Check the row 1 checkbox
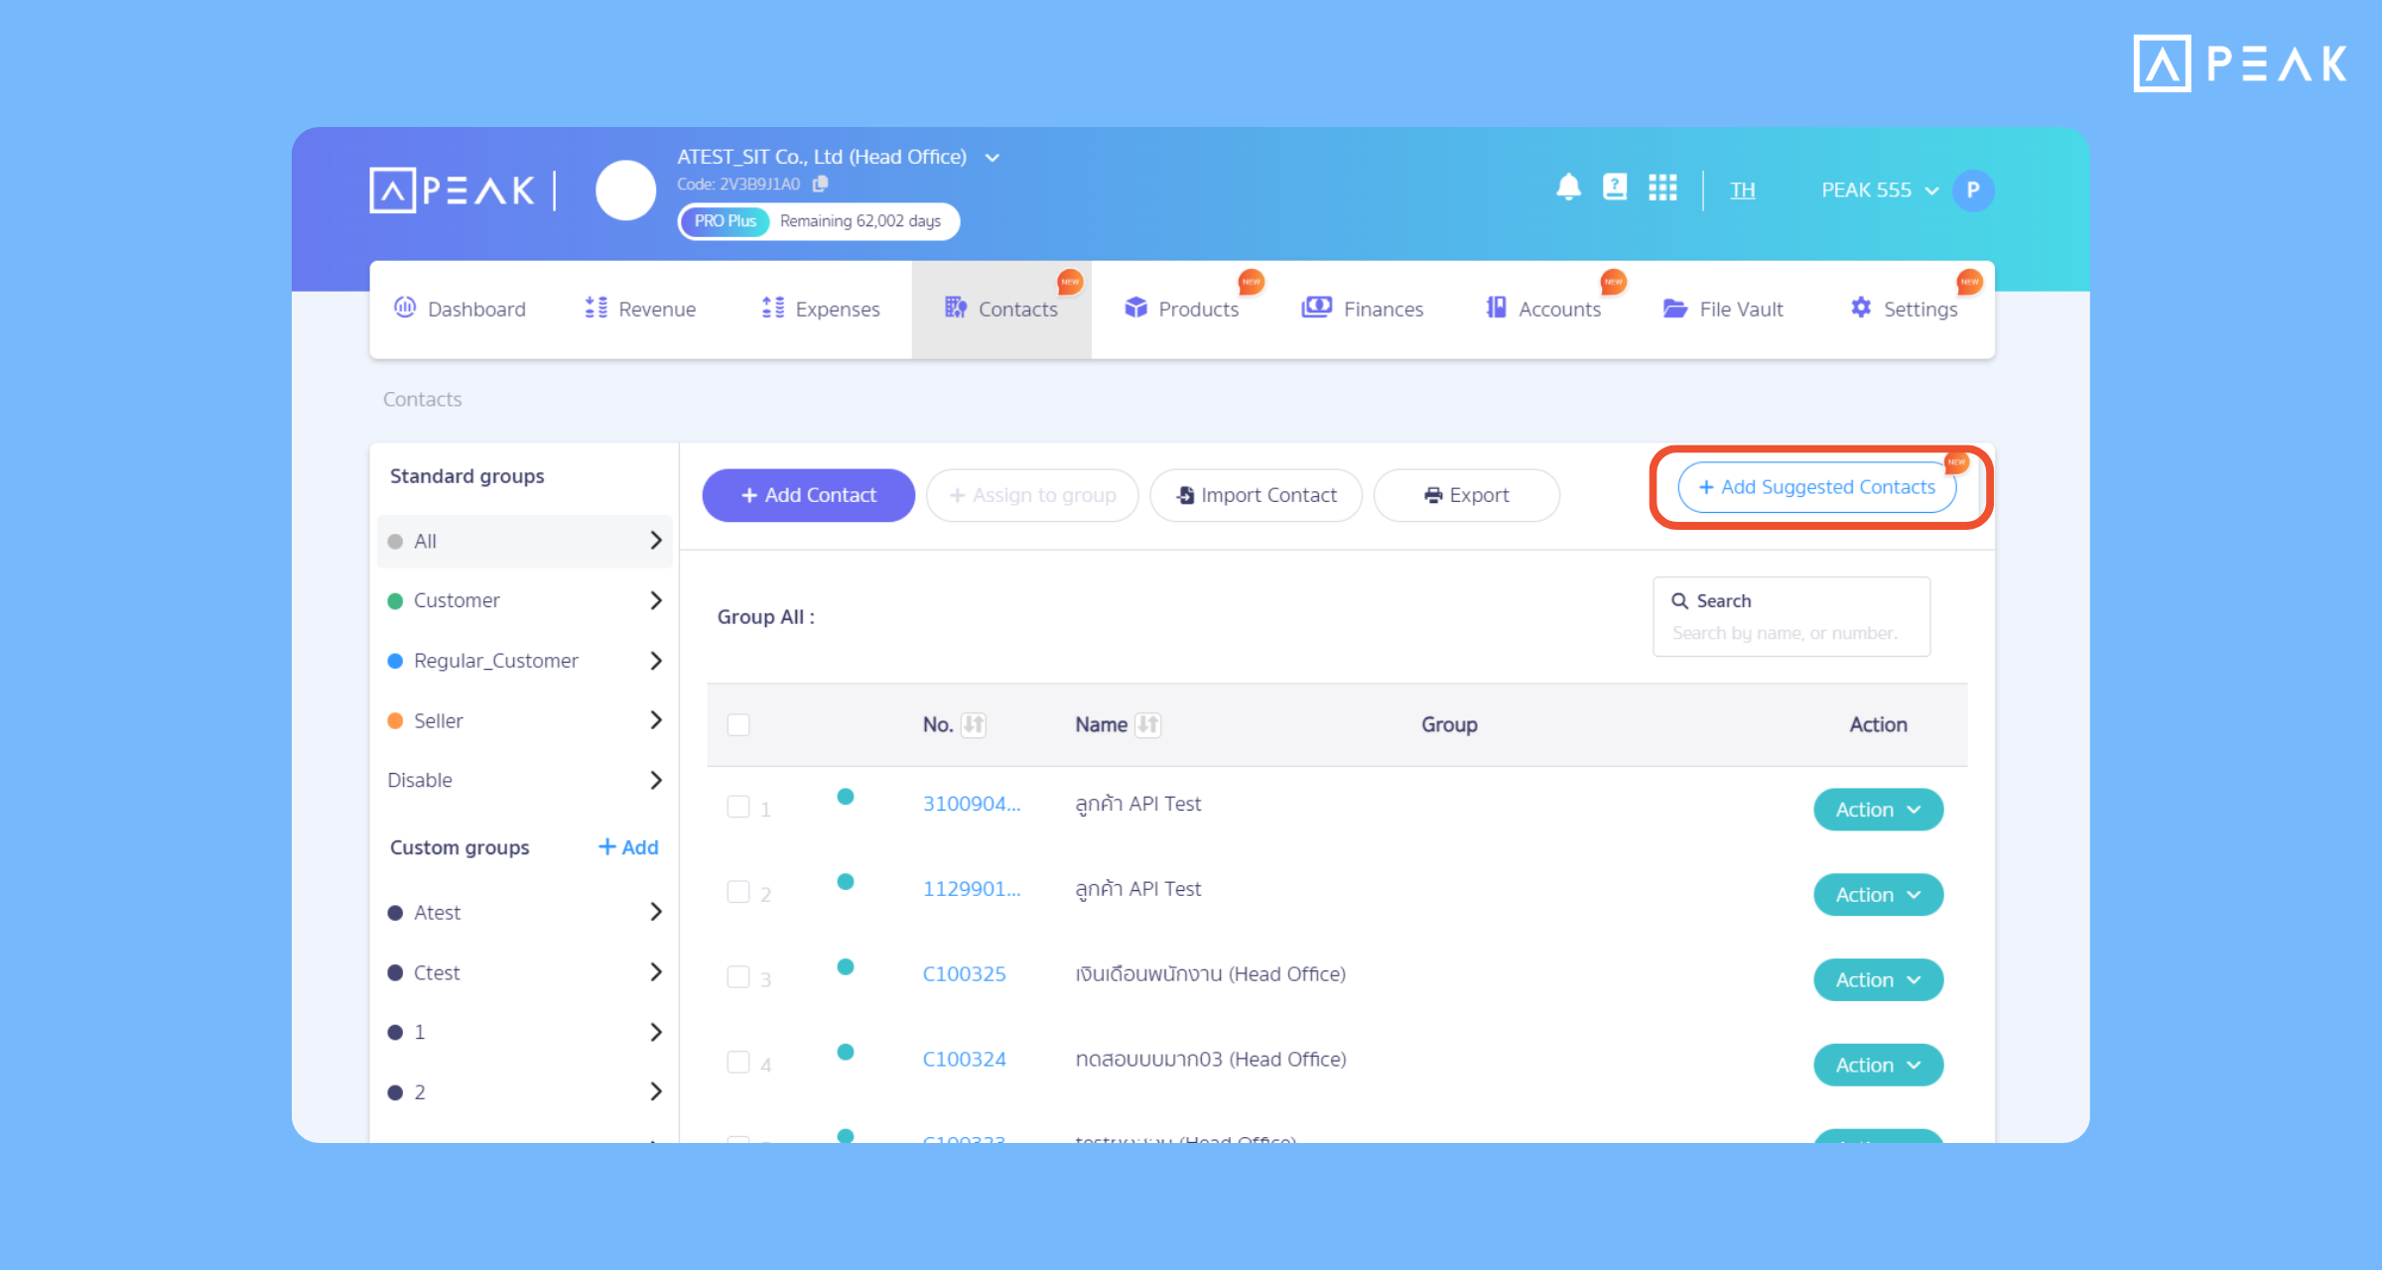This screenshot has width=2382, height=1270. click(738, 807)
